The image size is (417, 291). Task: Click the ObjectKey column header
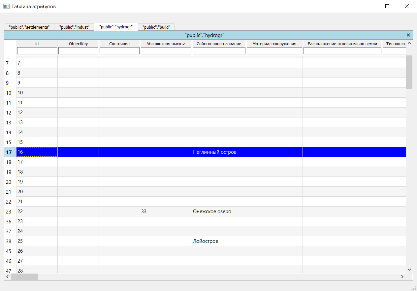point(78,44)
